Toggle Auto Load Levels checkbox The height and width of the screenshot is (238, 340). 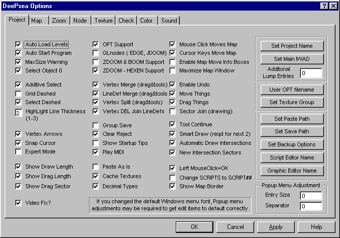click(x=19, y=44)
